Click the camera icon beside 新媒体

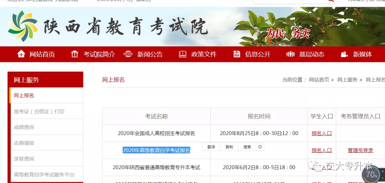pyautogui.click(x=344, y=54)
